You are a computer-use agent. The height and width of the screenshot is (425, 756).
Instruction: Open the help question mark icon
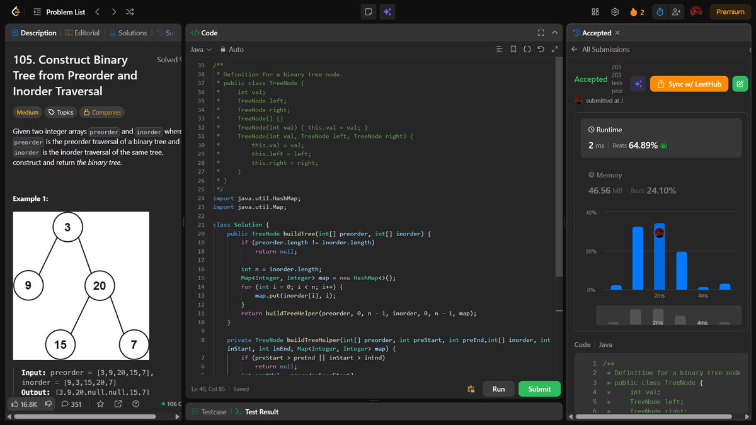point(135,404)
